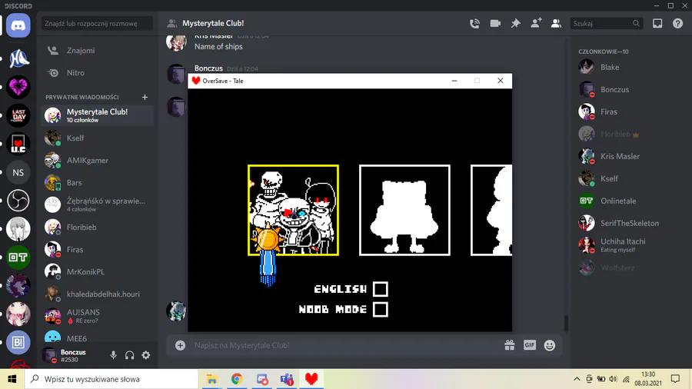Select the middle silhouette character thumbnail

coord(404,211)
